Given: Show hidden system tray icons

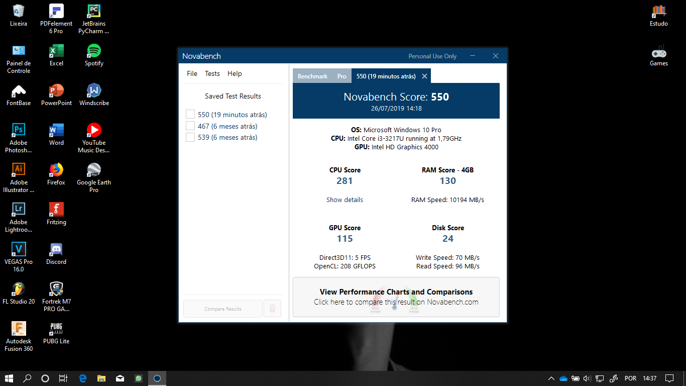Looking at the screenshot, I should (x=551, y=378).
